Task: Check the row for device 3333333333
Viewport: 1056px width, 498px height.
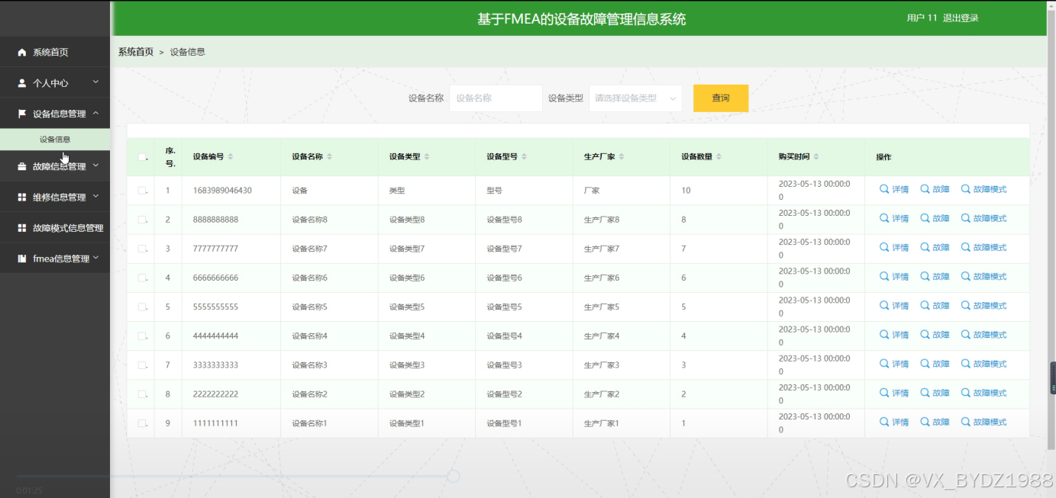Action: [x=142, y=365]
